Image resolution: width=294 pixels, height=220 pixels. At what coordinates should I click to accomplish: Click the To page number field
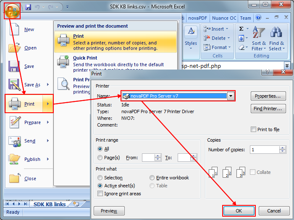(184, 158)
